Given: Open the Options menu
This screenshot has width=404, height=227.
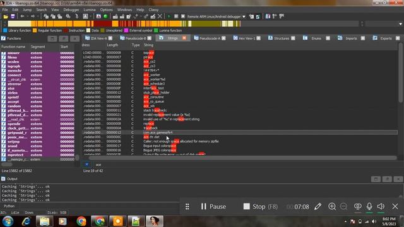Looking at the screenshot, I should click(107, 10).
